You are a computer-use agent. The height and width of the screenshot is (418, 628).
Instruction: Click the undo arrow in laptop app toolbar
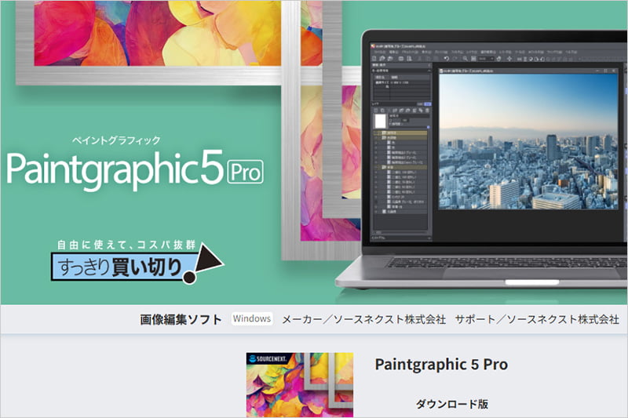pos(446,58)
